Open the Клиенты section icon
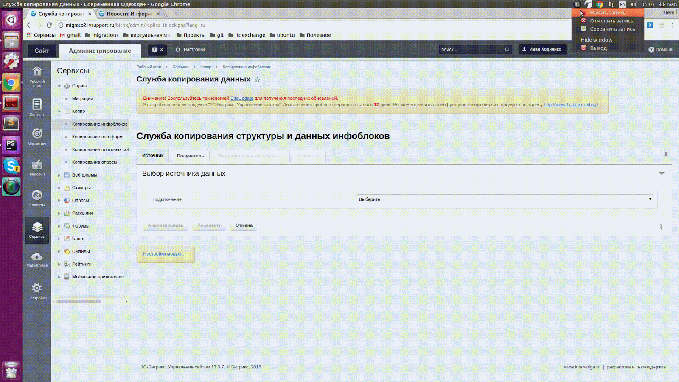Viewport: 679px width, 382px height. click(x=37, y=195)
